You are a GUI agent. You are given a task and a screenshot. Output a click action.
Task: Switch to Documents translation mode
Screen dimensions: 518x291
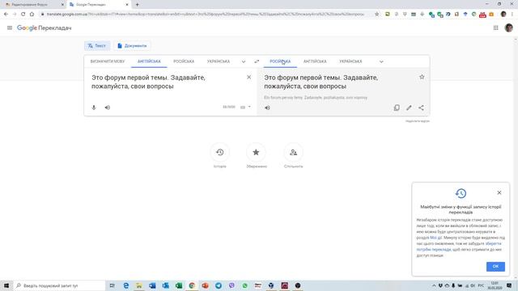coord(132,46)
